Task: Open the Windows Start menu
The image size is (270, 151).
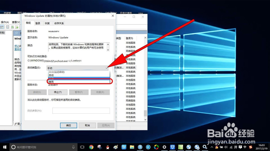Action: coord(5,147)
